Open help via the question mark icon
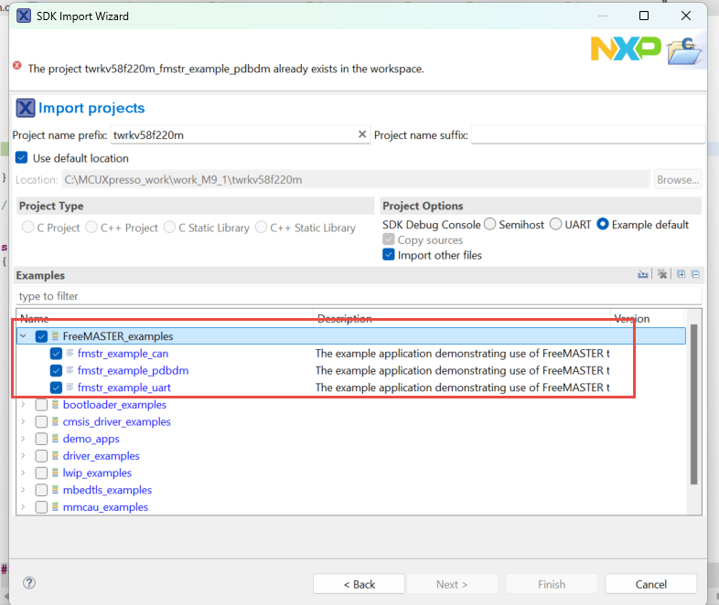 pos(29,582)
